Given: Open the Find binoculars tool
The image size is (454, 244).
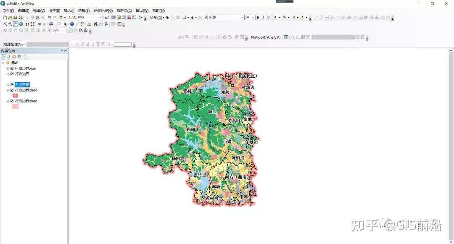Looking at the screenshot, I should 95,24.
